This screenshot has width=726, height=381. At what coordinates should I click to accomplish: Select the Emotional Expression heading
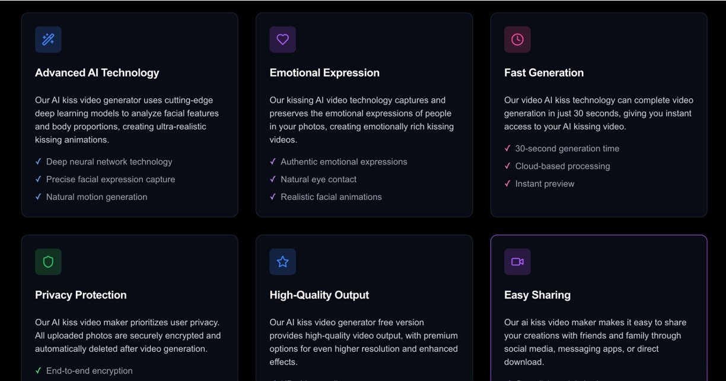pos(324,73)
